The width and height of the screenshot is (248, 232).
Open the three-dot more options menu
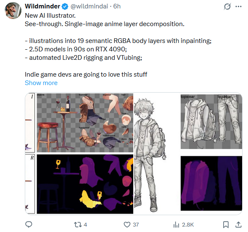(x=238, y=7)
